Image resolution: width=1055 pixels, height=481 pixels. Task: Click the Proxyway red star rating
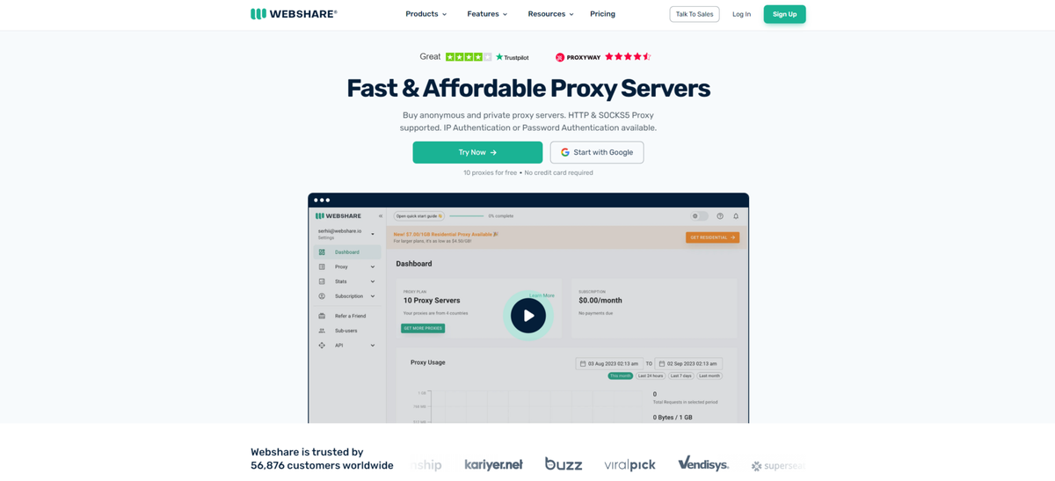pos(628,56)
